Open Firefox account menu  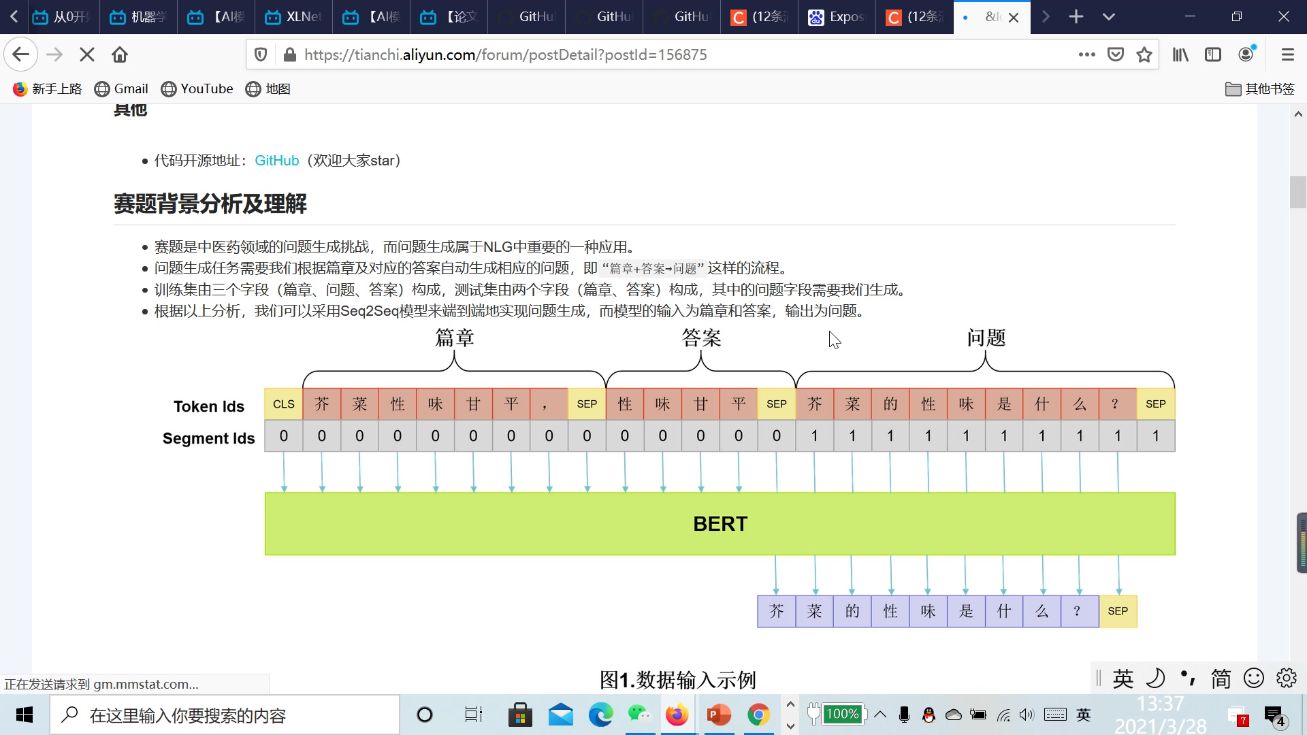[1246, 54]
